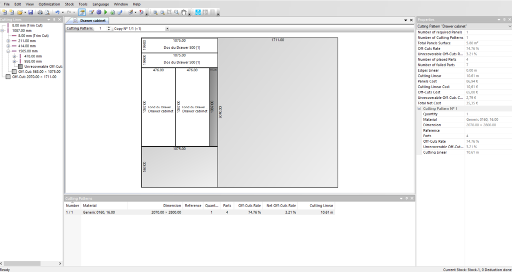Open the Window menu
This screenshot has height=272, width=512.
(x=121, y=4)
